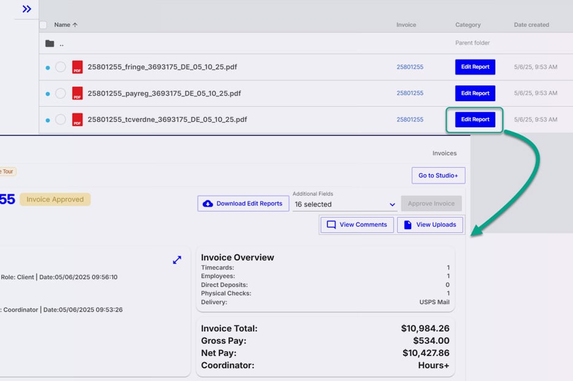Select the payreg file row radio button

(60, 93)
